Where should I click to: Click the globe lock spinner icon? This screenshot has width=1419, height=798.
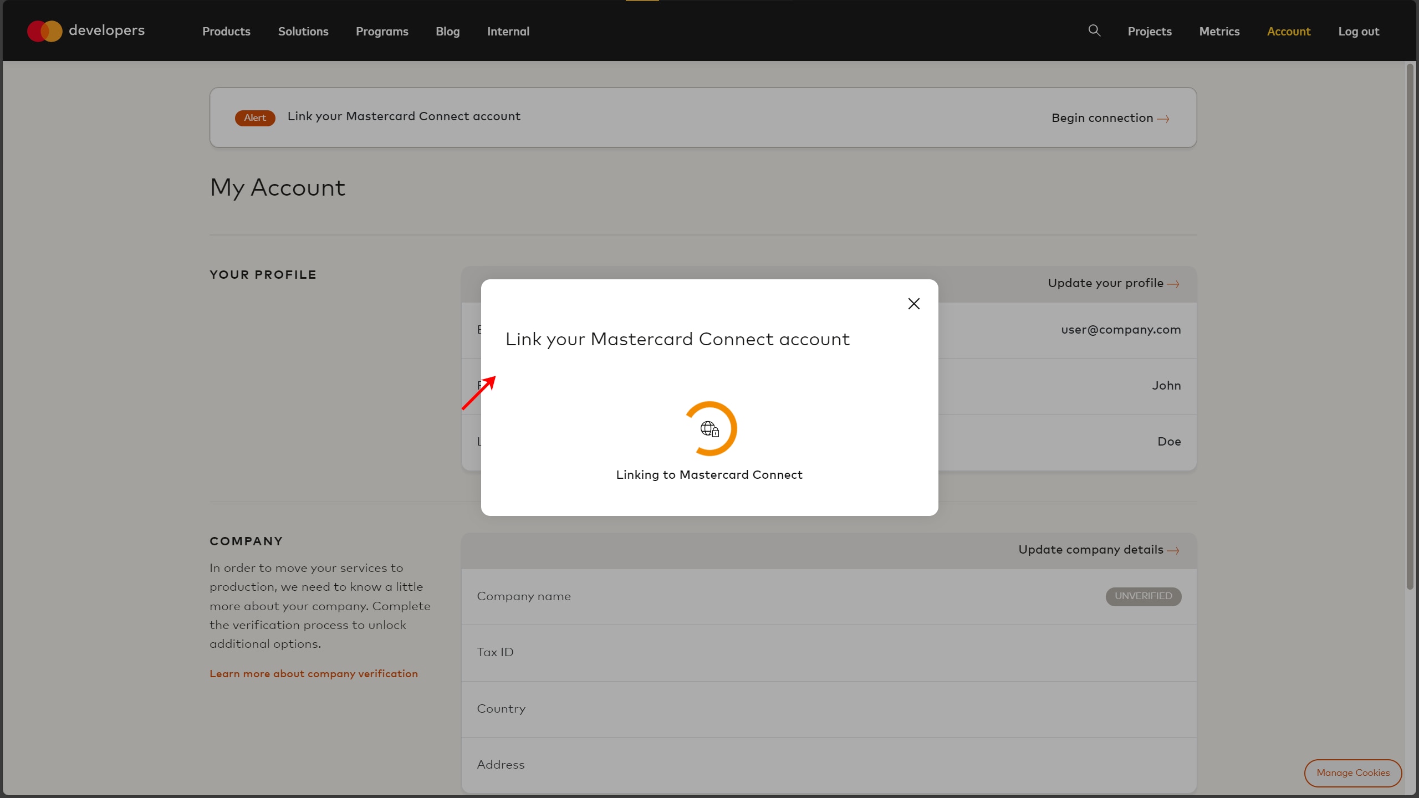[x=709, y=429]
